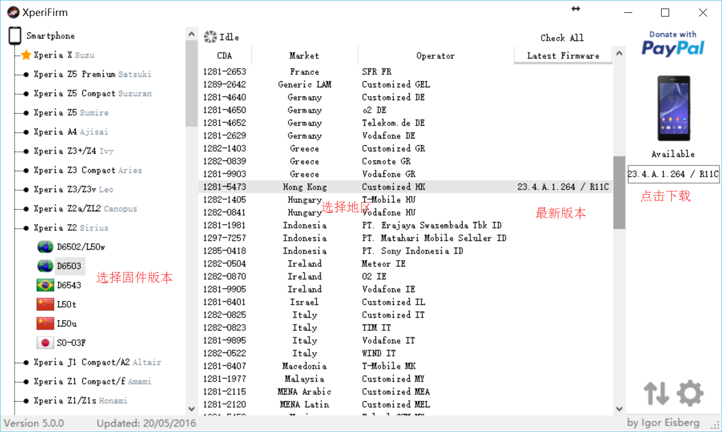Click the up-down arrows transfer icon

coord(656,394)
